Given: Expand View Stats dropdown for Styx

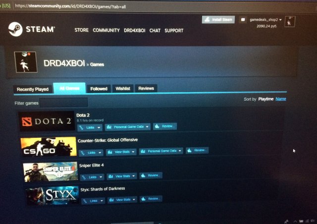Looking at the screenshot, I should point(122,200).
